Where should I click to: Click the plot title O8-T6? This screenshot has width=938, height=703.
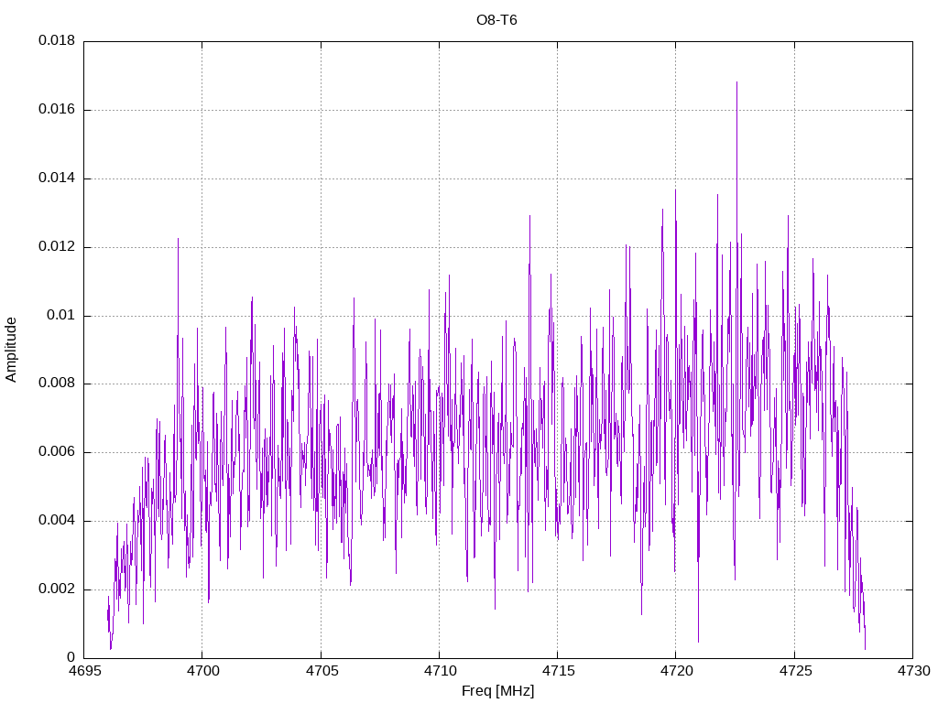pyautogui.click(x=496, y=20)
